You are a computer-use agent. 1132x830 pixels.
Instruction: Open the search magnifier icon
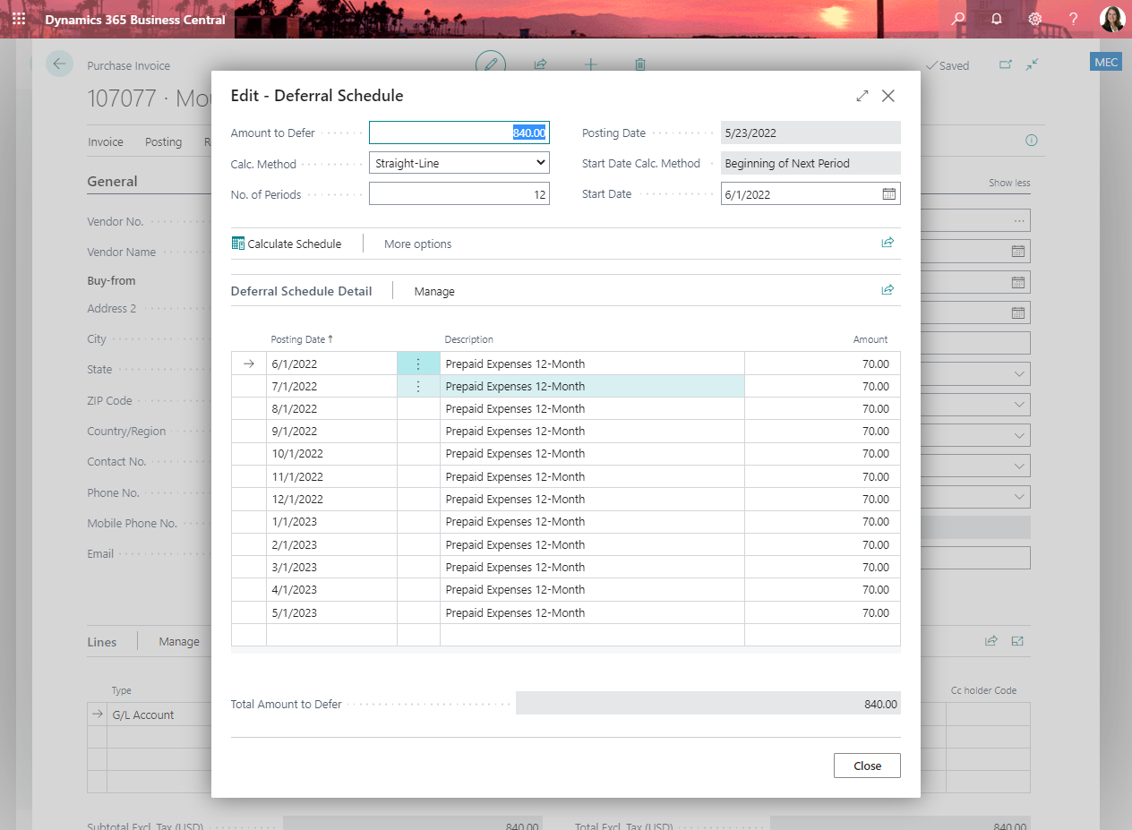tap(958, 19)
